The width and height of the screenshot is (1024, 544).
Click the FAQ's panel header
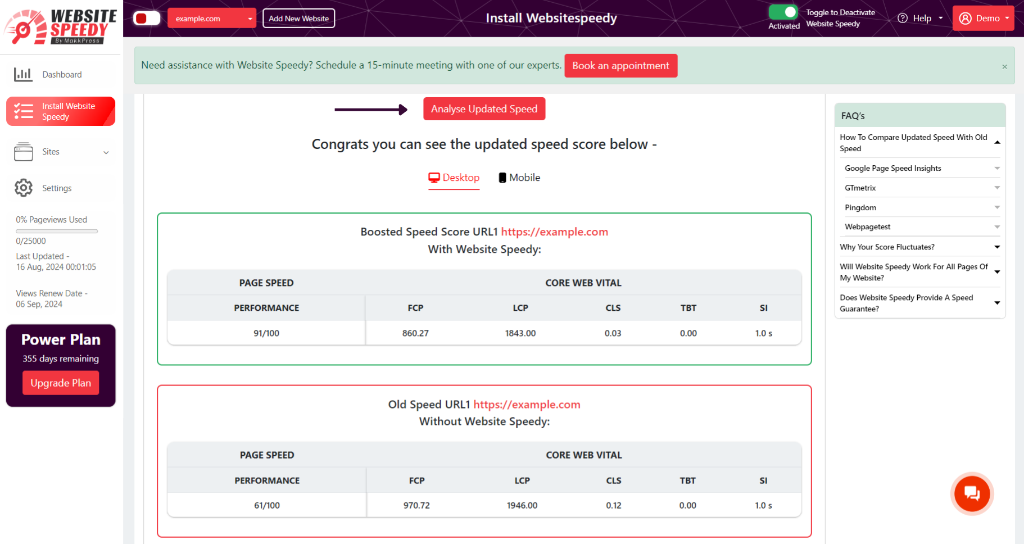(x=920, y=116)
